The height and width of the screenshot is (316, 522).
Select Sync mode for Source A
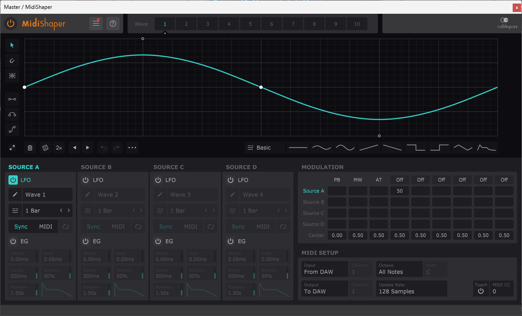(x=21, y=227)
